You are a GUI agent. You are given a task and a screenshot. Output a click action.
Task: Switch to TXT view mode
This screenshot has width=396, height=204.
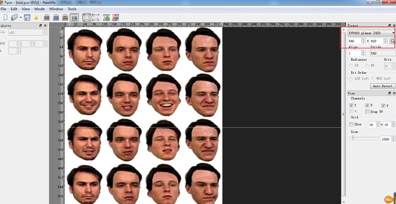46,17
